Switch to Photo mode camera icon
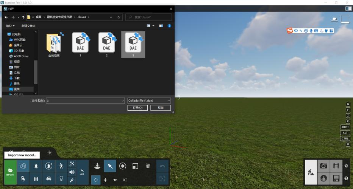The height and width of the screenshot is (189, 353). (323, 166)
